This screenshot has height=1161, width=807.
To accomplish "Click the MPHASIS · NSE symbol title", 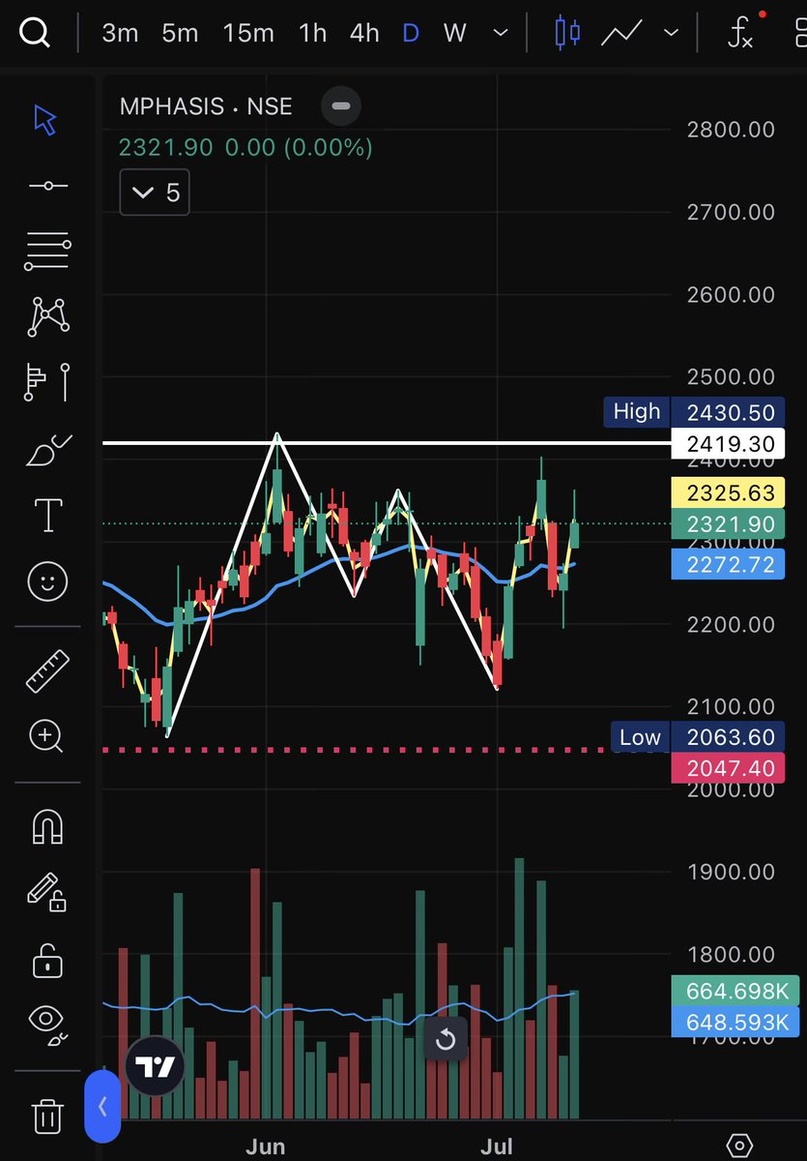I will (x=206, y=105).
